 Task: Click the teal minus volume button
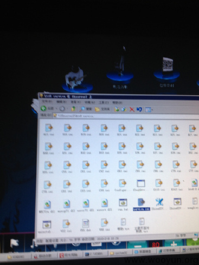coord(137,245)
